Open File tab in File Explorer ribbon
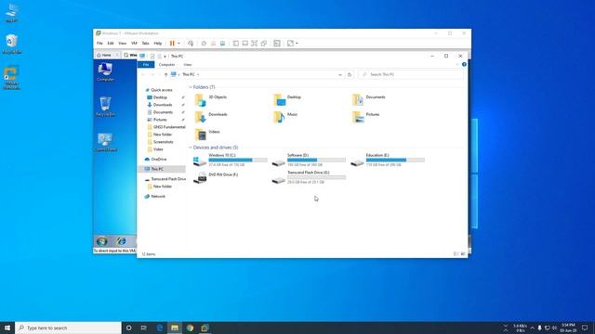 click(146, 65)
